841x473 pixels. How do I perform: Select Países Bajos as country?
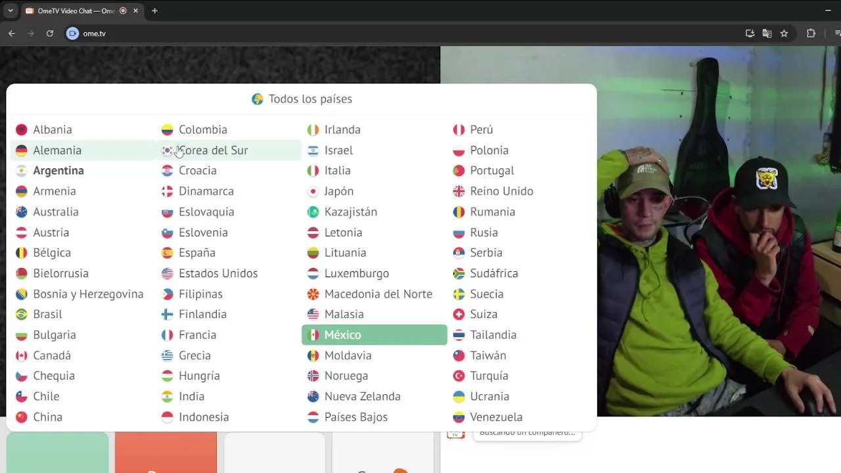click(375, 417)
